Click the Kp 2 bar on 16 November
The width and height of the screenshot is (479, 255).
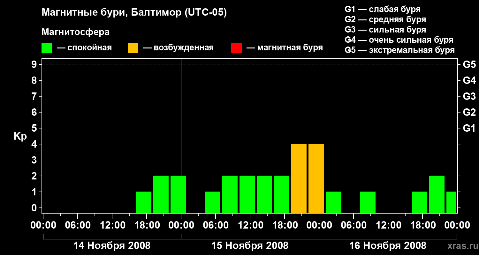437,194
